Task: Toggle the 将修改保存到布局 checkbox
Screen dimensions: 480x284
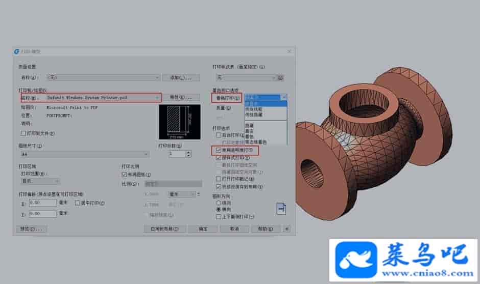Action: (218, 186)
